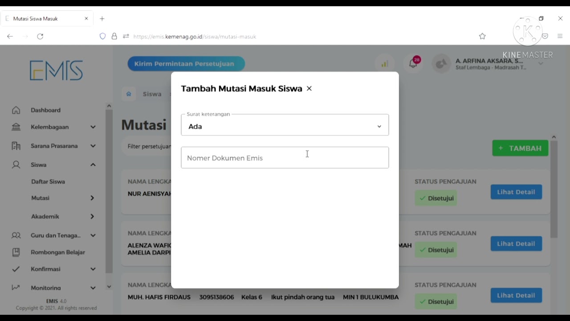Open the browser hamburger menu
Screen dimensions: 570x321
560,37
